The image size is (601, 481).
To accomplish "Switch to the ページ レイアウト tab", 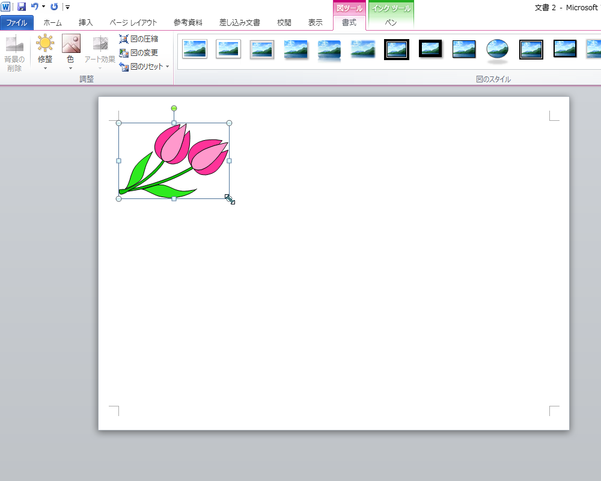I will [x=133, y=23].
